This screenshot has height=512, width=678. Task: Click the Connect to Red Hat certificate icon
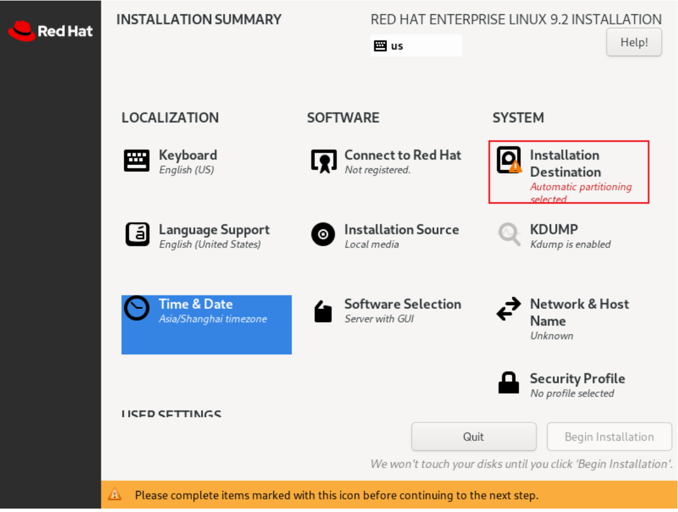point(323,161)
